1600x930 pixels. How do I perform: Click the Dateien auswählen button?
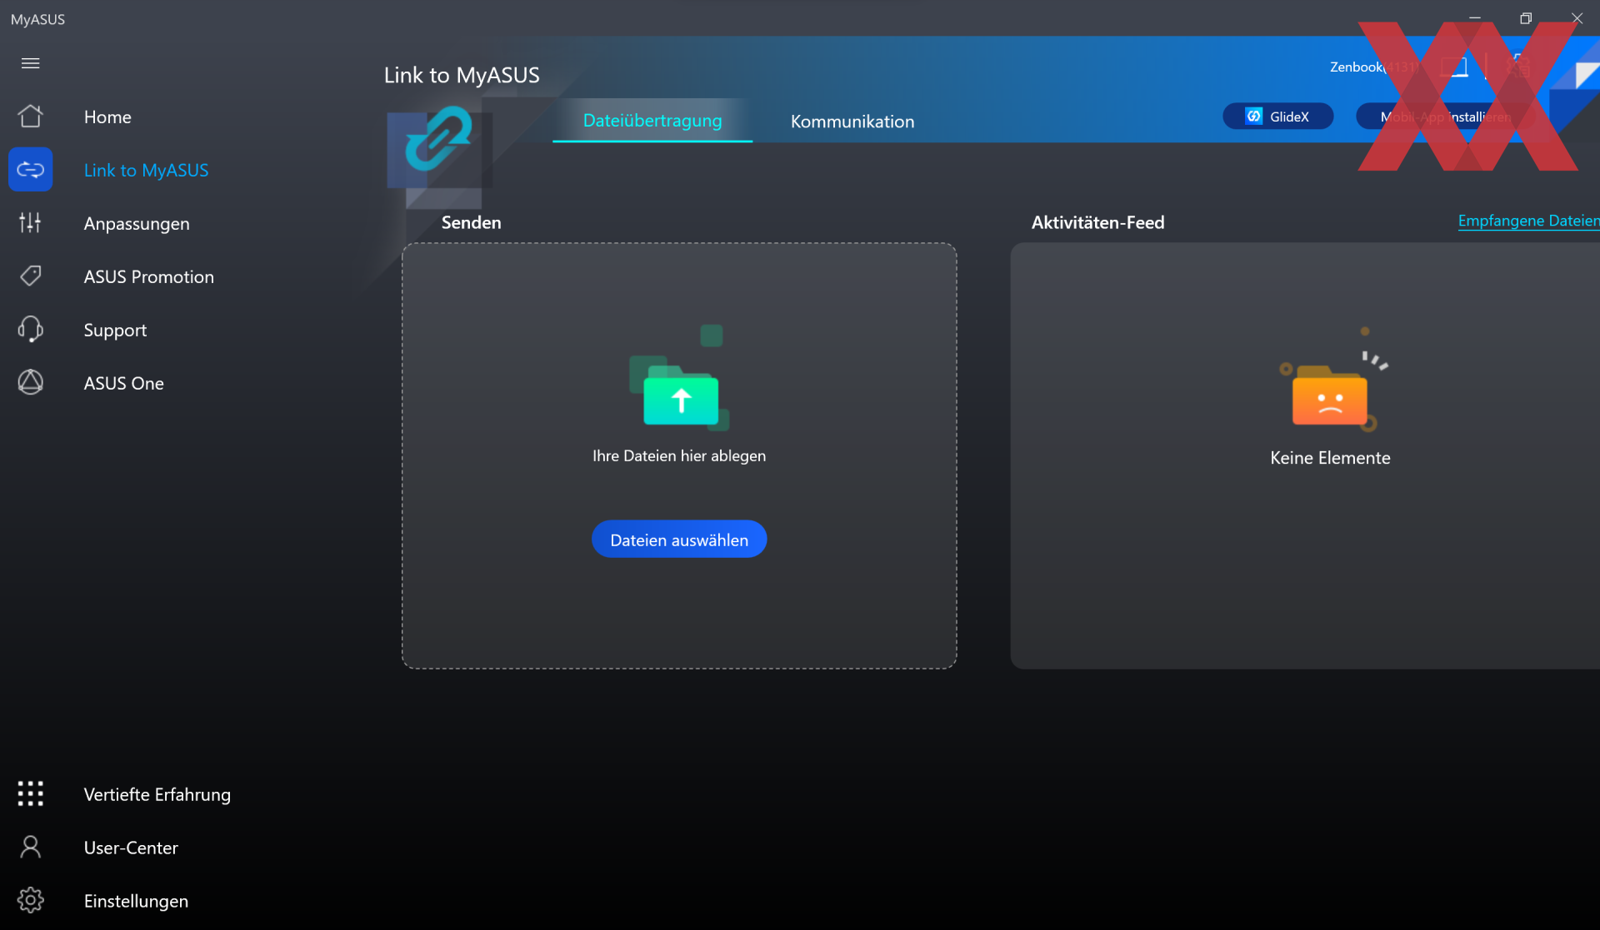tap(679, 540)
